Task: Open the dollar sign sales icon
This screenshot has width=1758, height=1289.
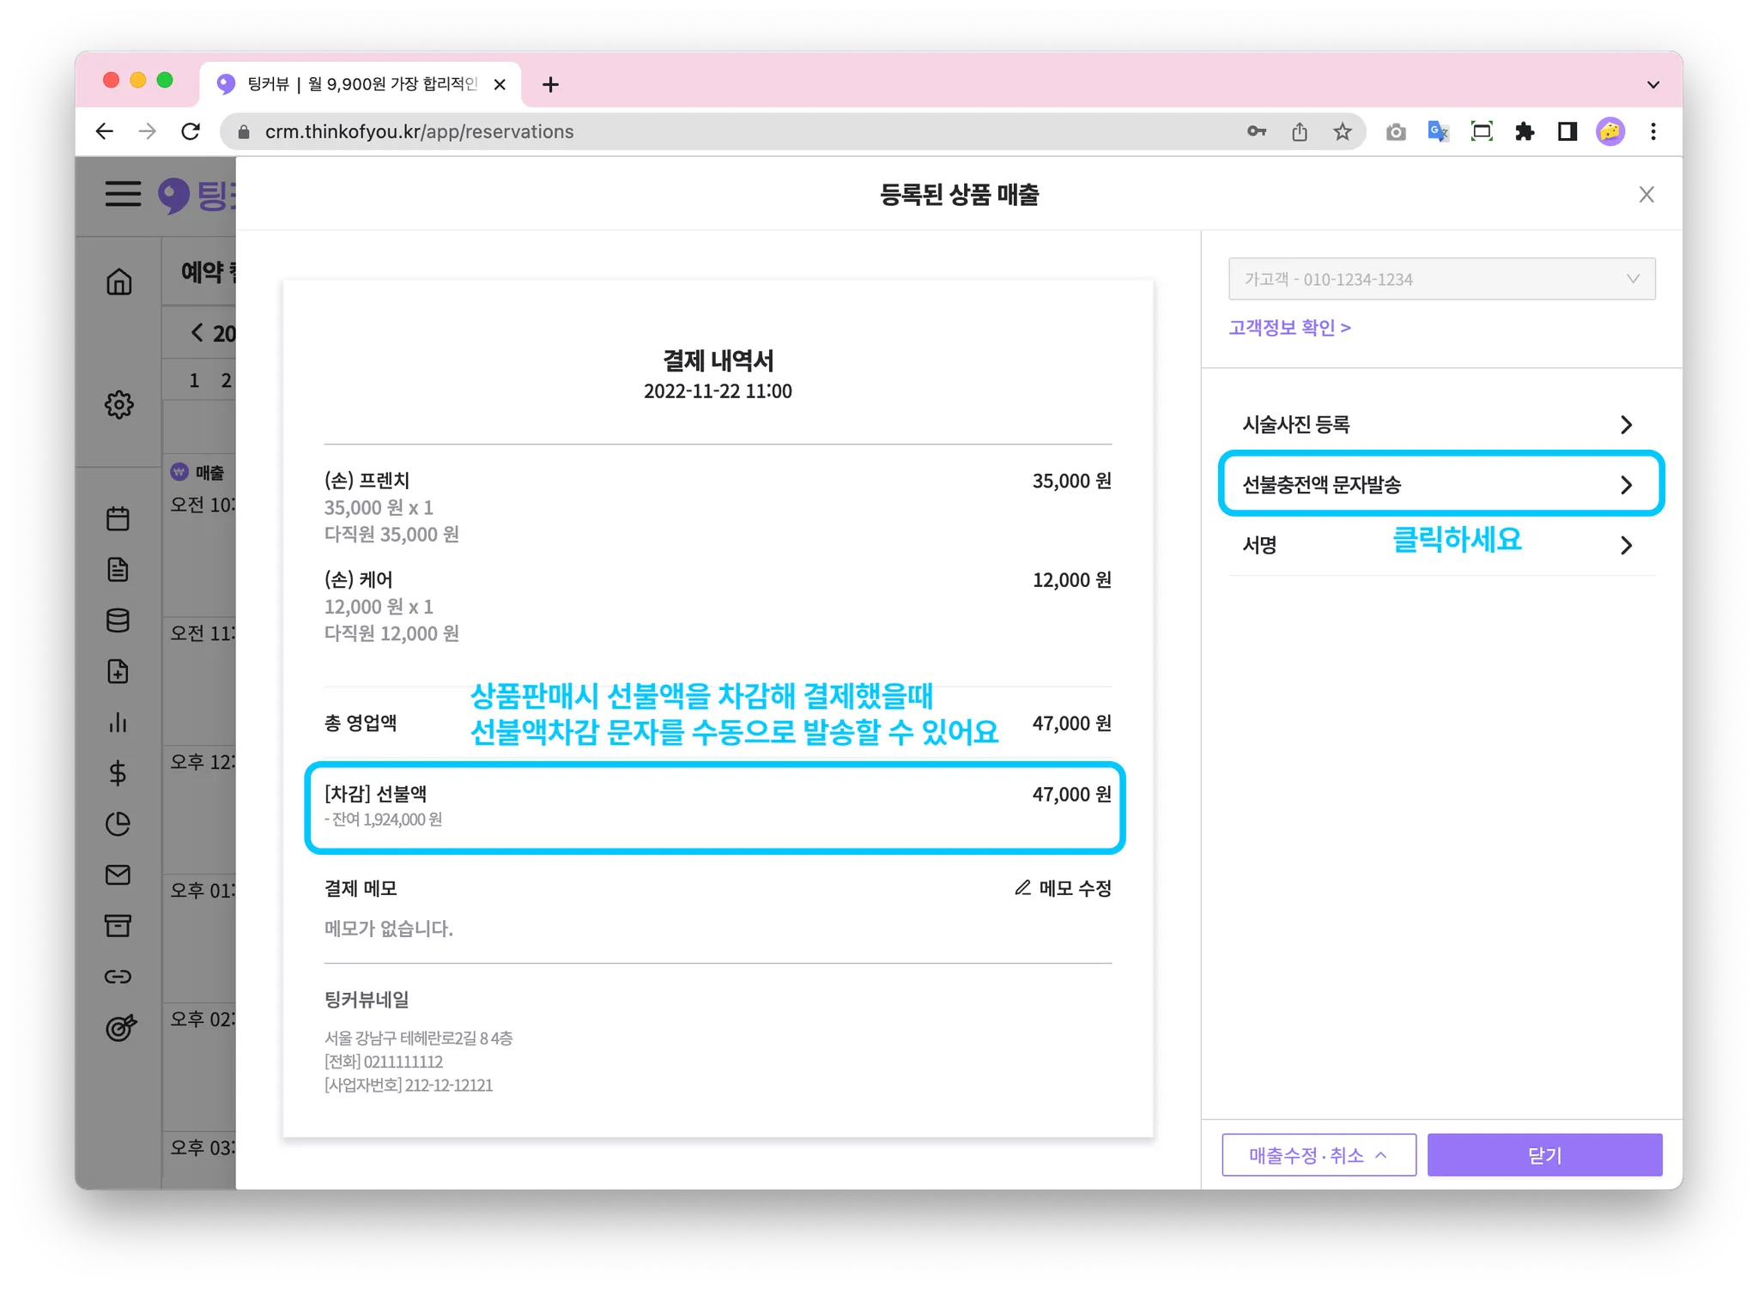Action: pyautogui.click(x=118, y=773)
